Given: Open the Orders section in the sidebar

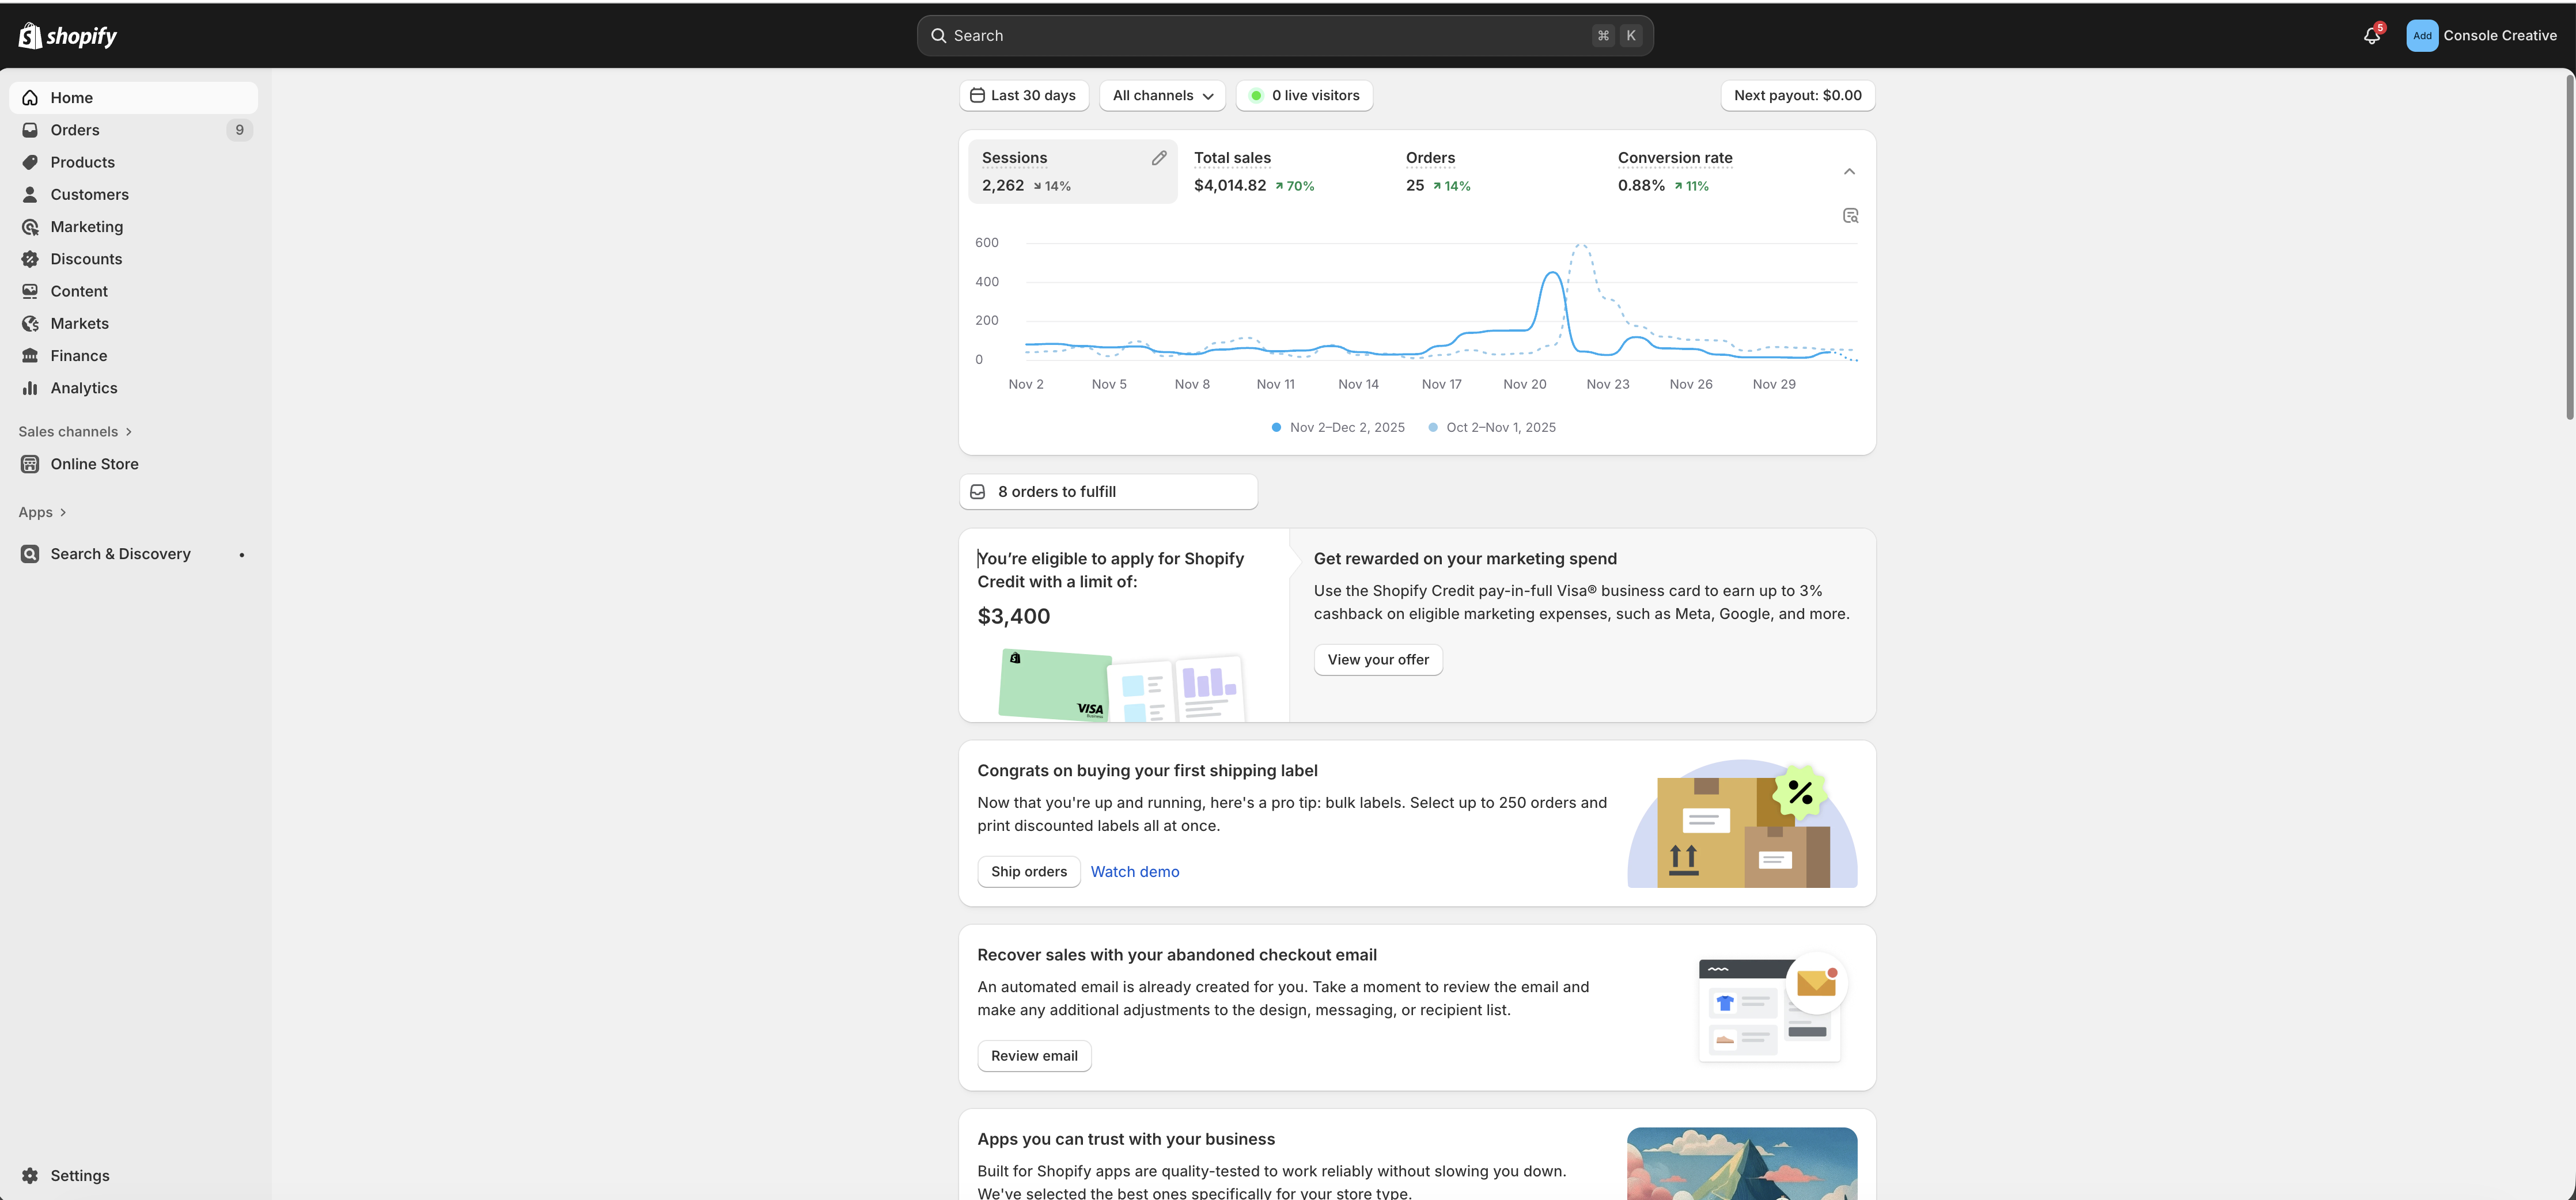Looking at the screenshot, I should coord(74,130).
